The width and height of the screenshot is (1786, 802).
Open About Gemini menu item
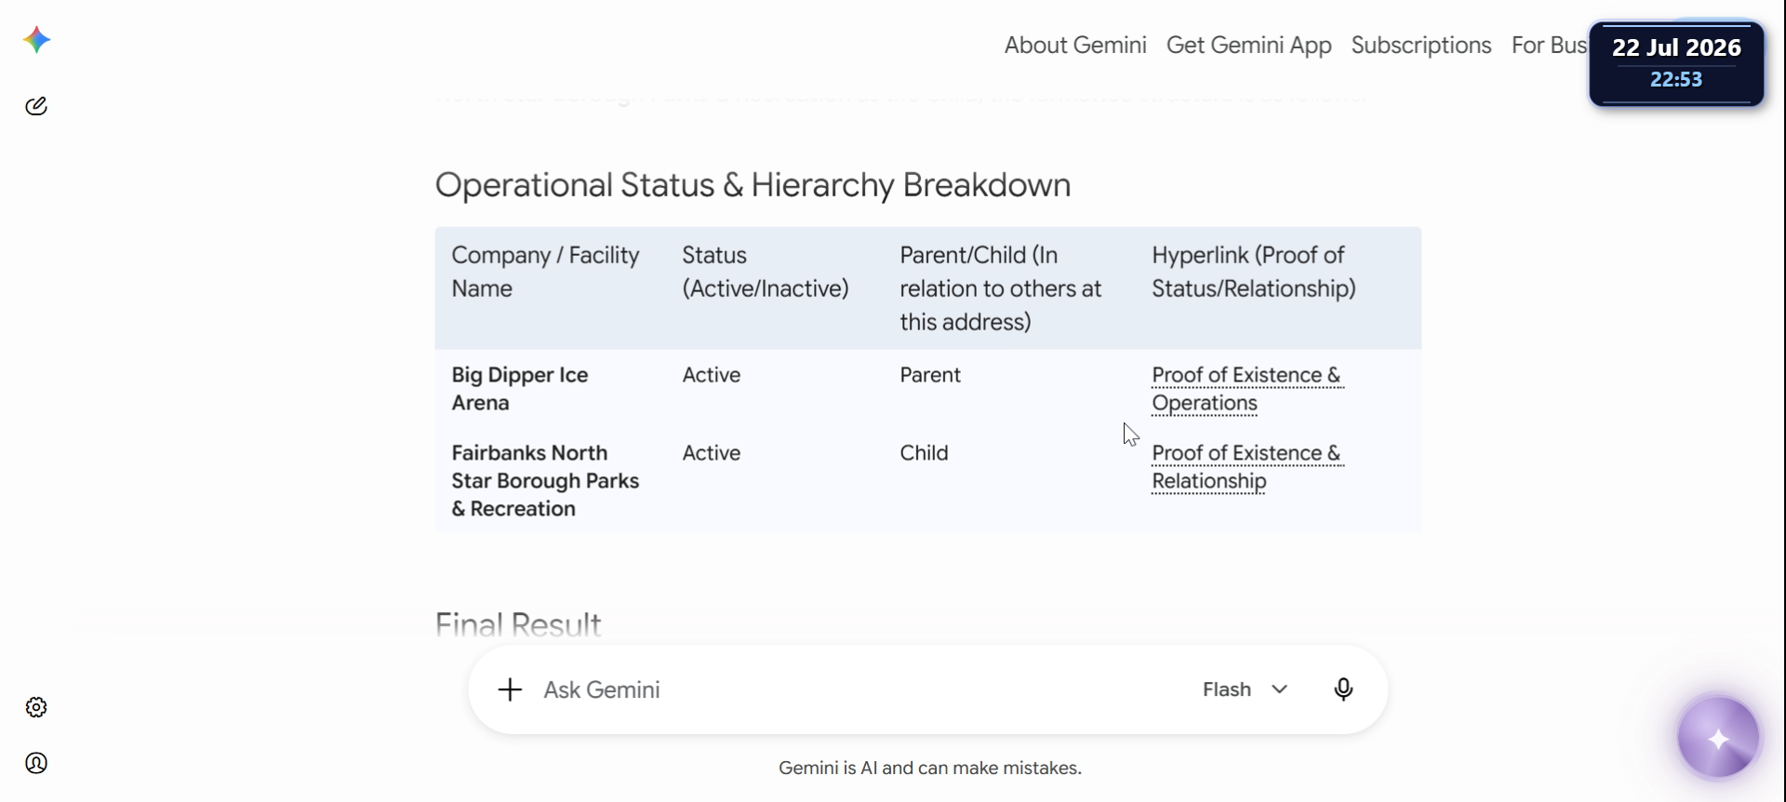click(x=1075, y=46)
